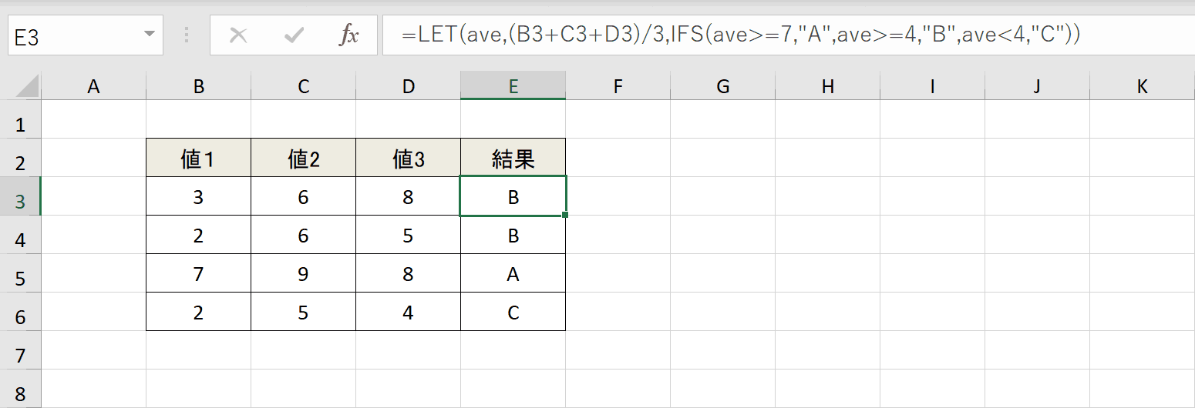The height and width of the screenshot is (408, 1195).
Task: Select cell C5 containing 9
Action: point(303,273)
